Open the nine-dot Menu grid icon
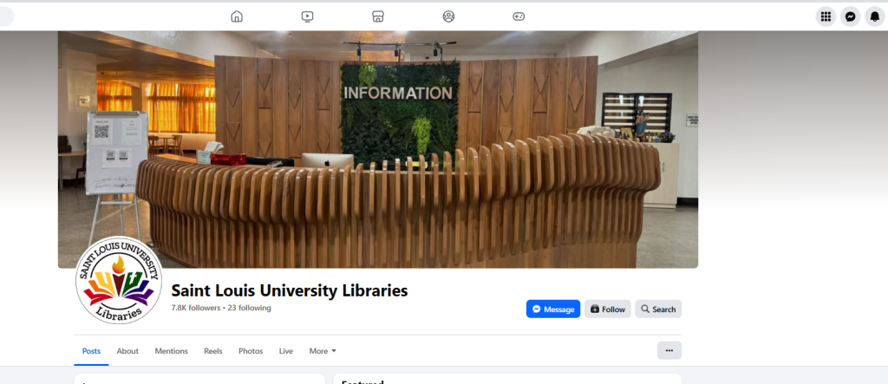Screen dimensions: 888x384 pyautogui.click(x=826, y=16)
